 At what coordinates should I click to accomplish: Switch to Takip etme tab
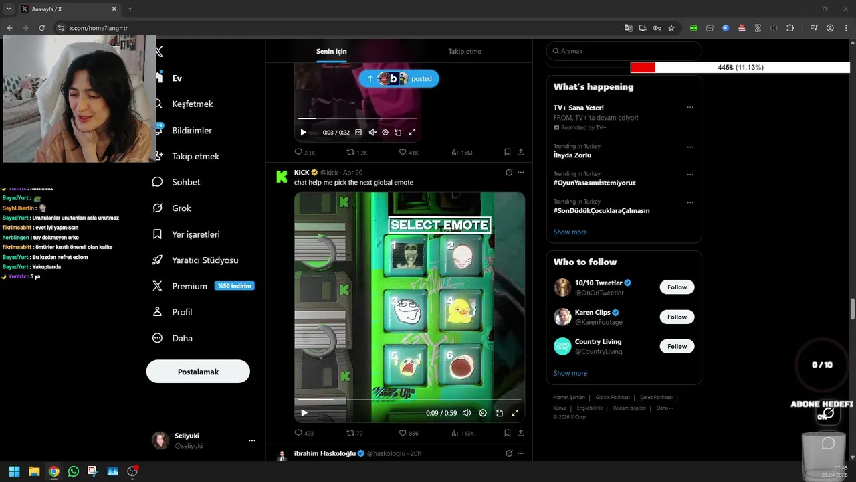[x=465, y=52]
